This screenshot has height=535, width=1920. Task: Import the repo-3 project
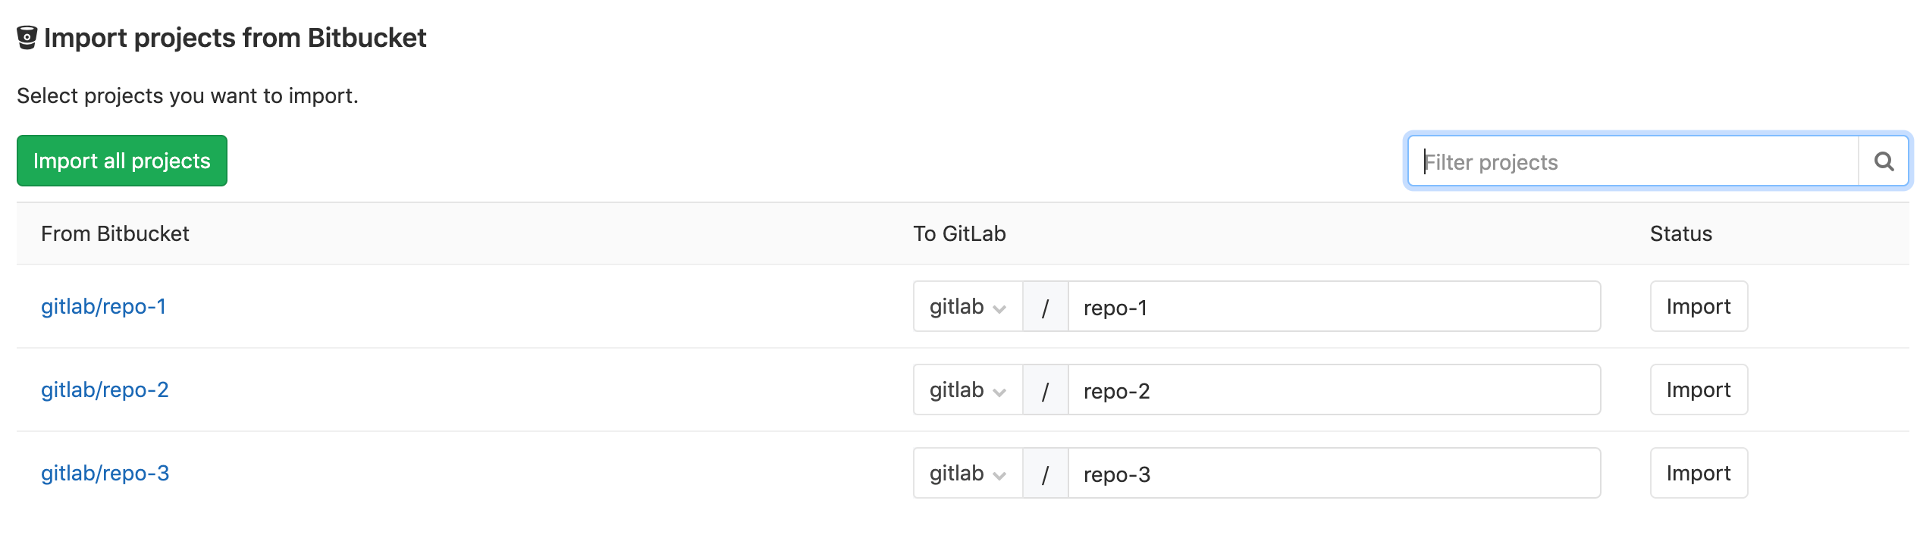pos(1699,474)
